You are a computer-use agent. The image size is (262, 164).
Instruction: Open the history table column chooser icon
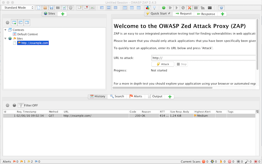[257, 112]
